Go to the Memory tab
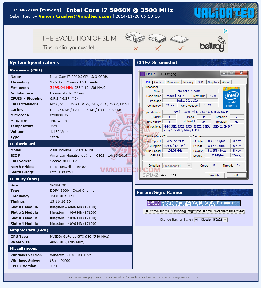The height and width of the screenshot is (288, 261). 188,82
